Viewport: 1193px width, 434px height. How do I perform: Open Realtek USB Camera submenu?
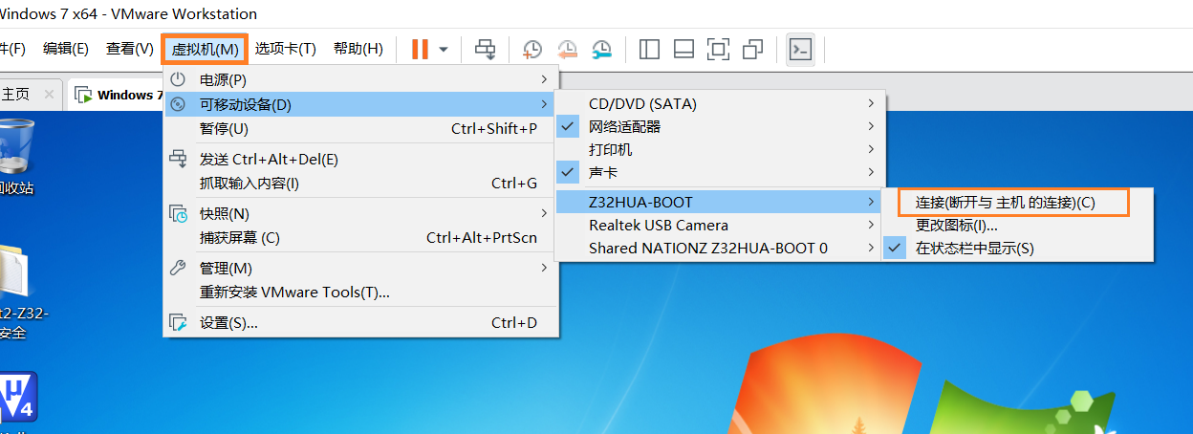click(x=721, y=226)
